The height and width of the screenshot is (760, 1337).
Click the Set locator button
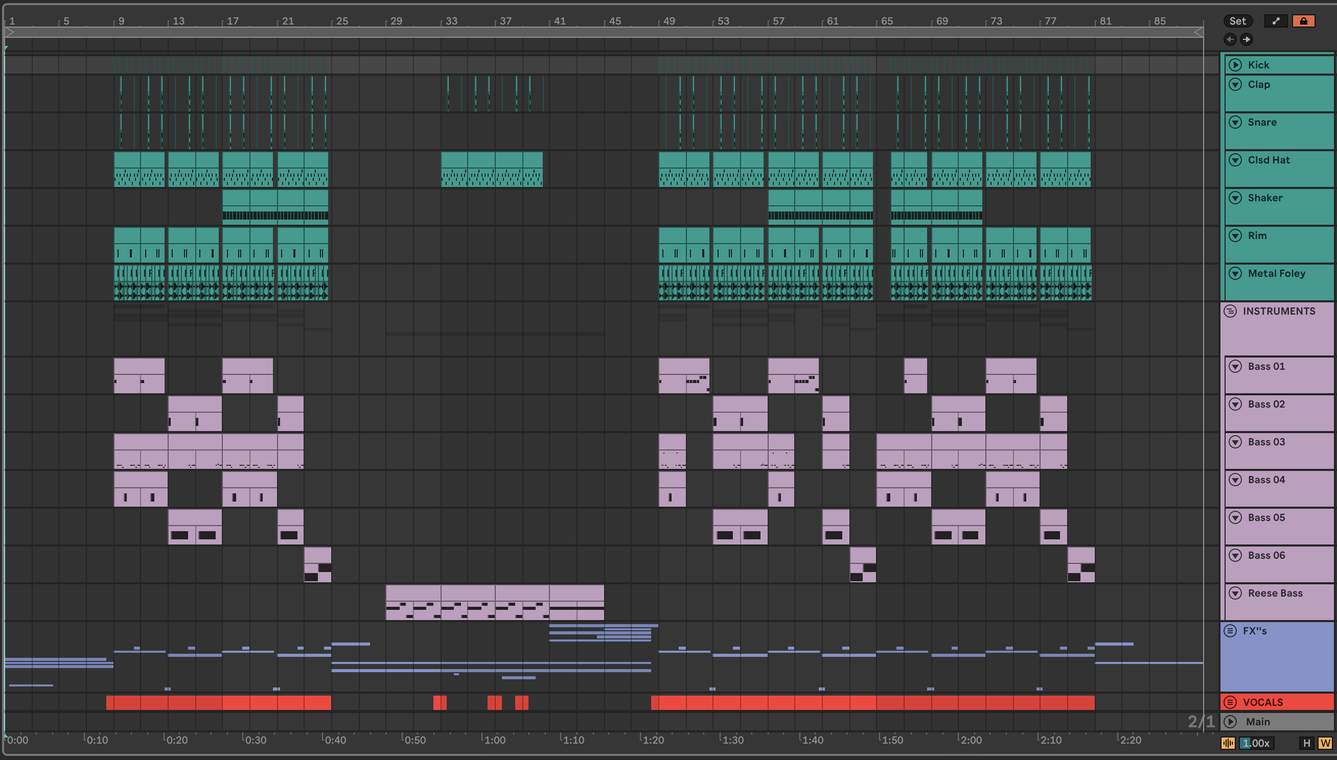click(x=1237, y=21)
